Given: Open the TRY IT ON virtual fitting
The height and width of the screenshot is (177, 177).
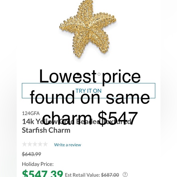Looking at the screenshot, I should (88, 91).
